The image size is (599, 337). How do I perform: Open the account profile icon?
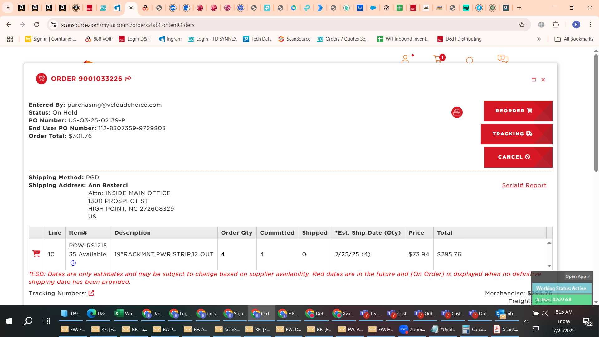[405, 59]
